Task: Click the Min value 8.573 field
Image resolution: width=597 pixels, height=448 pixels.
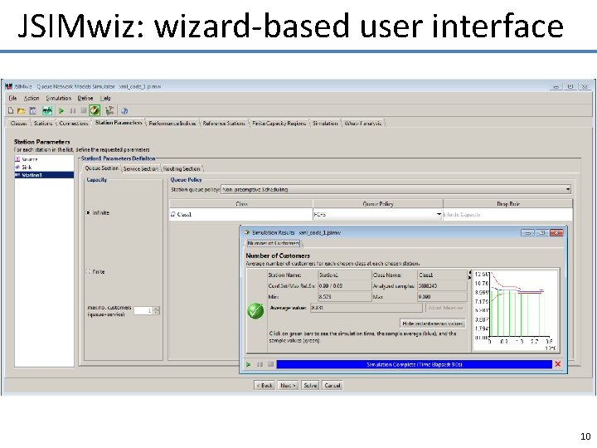Action: (x=344, y=296)
